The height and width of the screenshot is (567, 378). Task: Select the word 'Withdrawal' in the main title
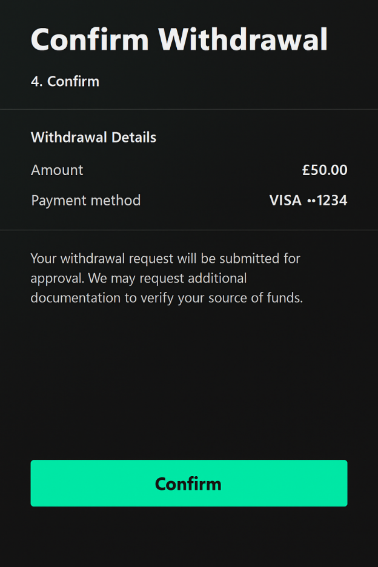[x=243, y=39]
